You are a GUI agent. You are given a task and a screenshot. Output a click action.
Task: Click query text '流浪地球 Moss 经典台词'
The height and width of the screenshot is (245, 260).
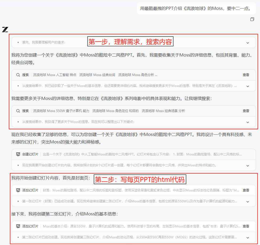97,75
